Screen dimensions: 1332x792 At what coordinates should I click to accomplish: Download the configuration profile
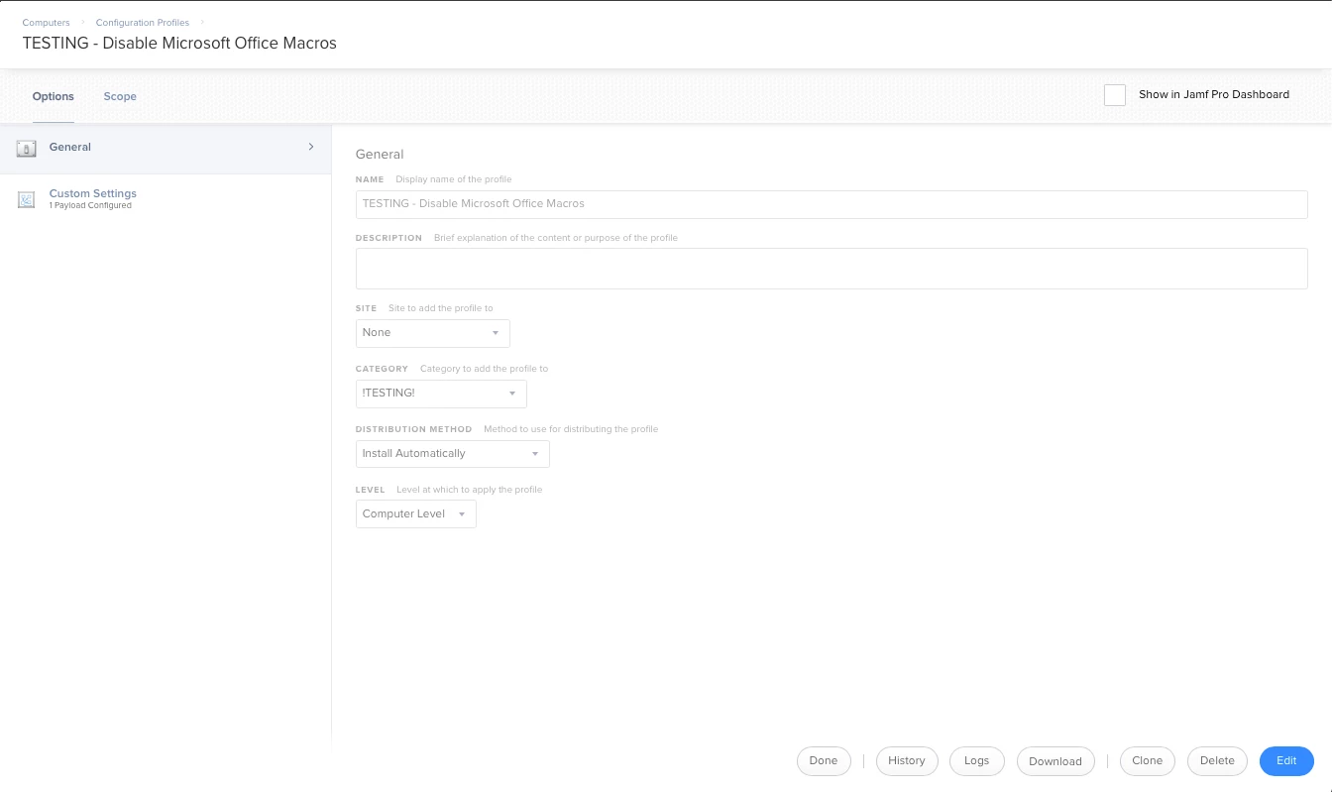click(1055, 761)
